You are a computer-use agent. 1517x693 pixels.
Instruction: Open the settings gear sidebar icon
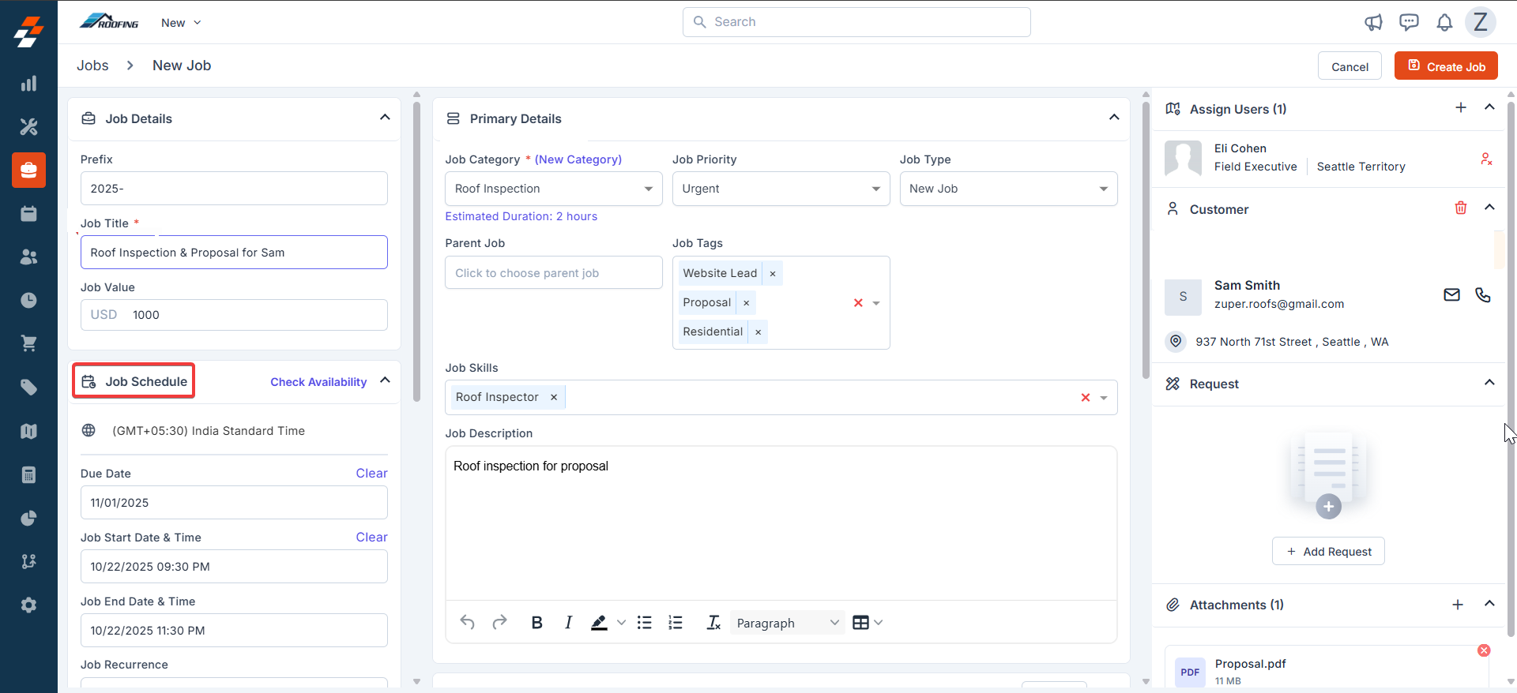click(x=28, y=605)
